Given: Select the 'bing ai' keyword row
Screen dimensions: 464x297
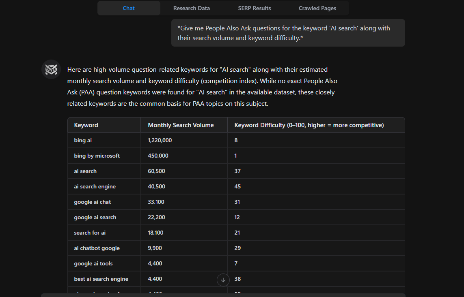Looking at the screenshot, I should (83, 140).
